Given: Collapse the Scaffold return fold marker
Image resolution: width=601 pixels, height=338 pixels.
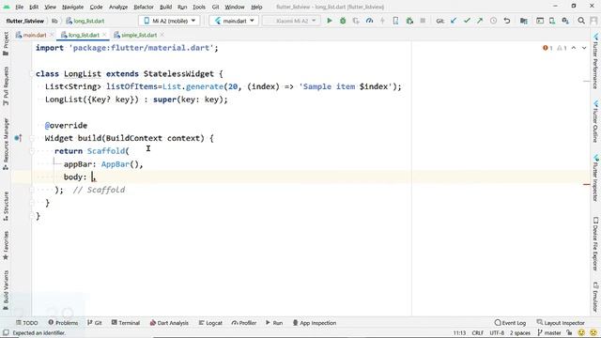Looking at the screenshot, I should pyautogui.click(x=32, y=151).
